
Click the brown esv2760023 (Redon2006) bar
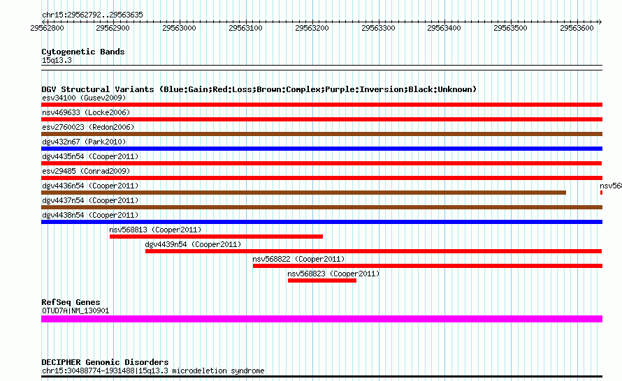321,134
